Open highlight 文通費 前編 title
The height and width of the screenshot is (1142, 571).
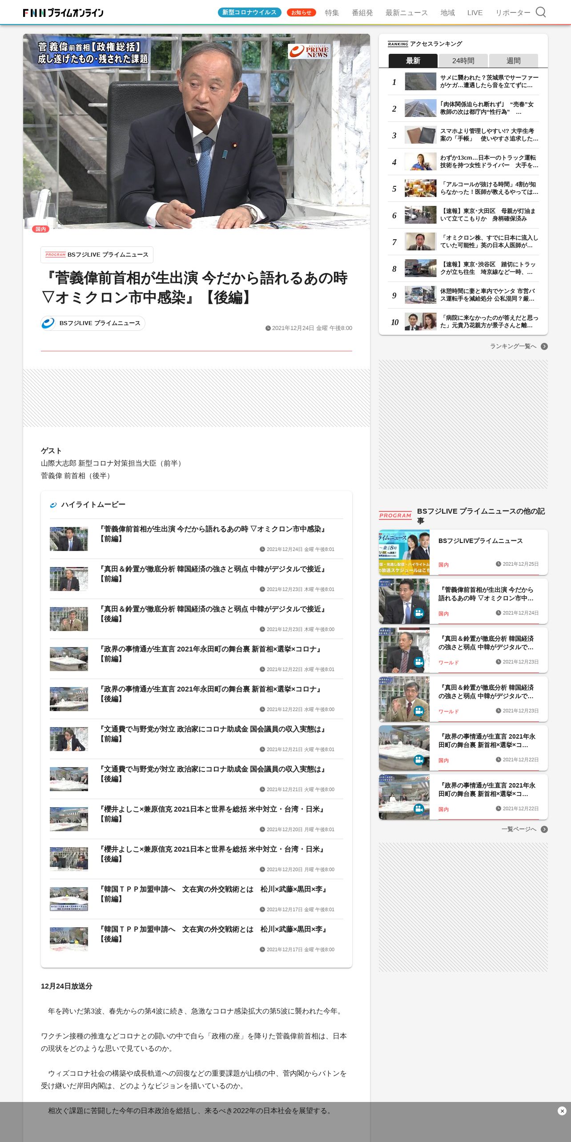tap(213, 734)
